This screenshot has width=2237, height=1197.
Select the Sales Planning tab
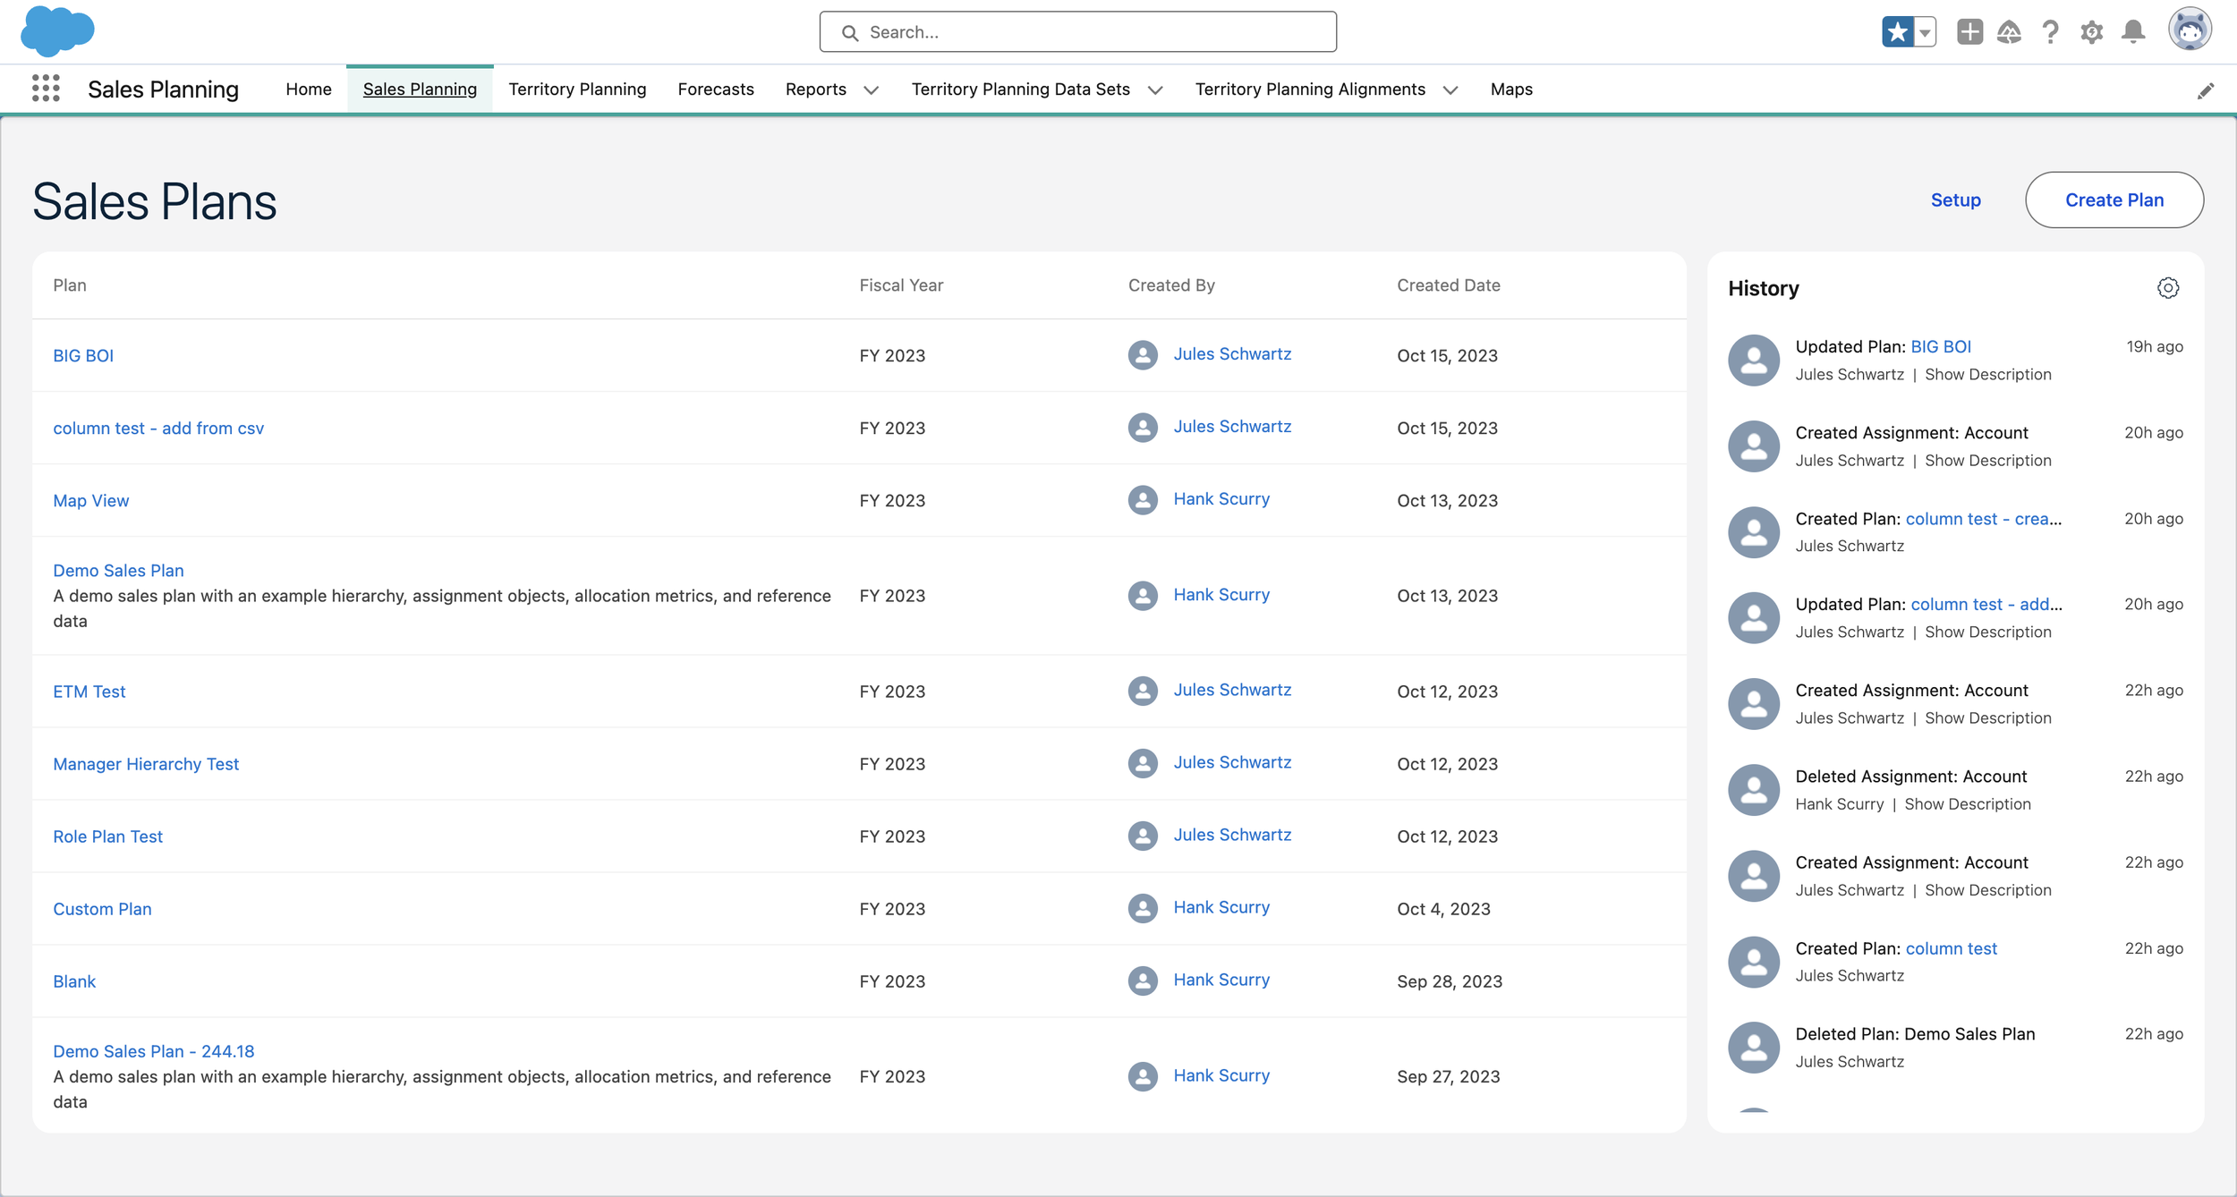tap(421, 89)
